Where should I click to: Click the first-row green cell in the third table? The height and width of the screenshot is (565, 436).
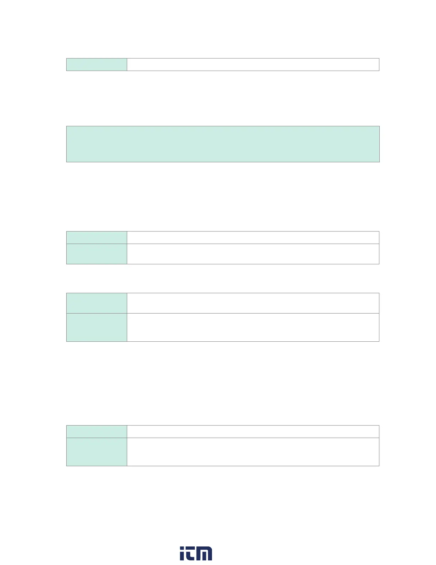pyautogui.click(x=97, y=303)
